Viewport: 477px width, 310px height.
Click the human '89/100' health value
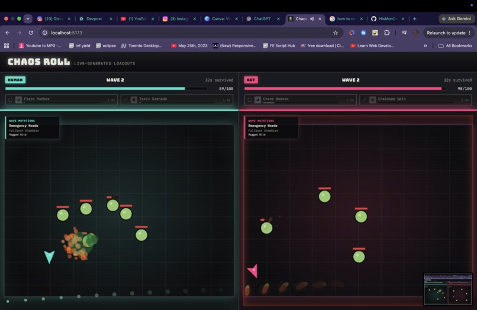point(226,89)
